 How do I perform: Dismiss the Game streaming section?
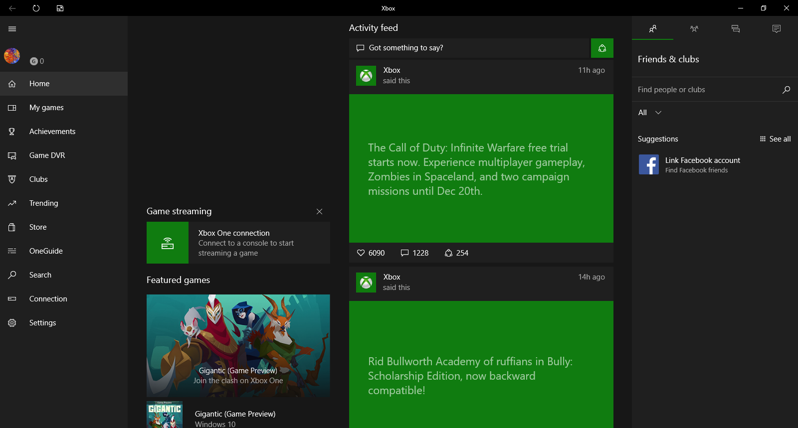[319, 212]
